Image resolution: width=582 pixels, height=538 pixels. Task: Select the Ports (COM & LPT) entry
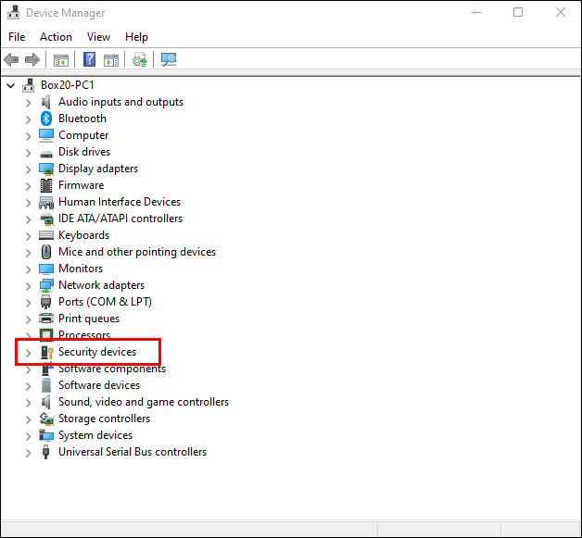click(x=105, y=302)
